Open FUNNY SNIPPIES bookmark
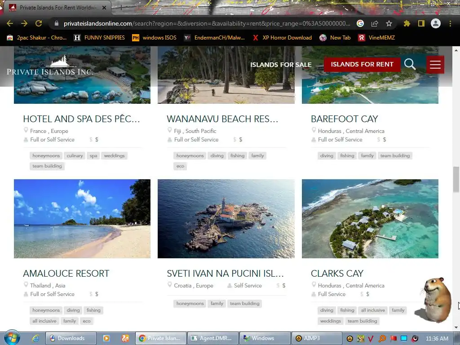 pyautogui.click(x=99, y=38)
